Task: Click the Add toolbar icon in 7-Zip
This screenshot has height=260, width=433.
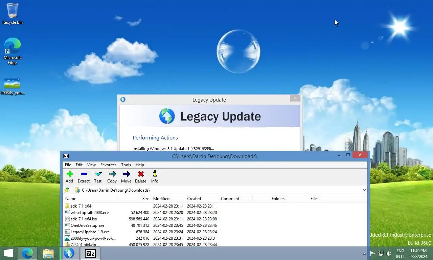Action: coord(69,177)
